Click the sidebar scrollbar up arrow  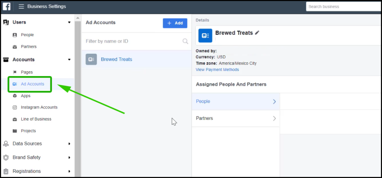pos(78,18)
